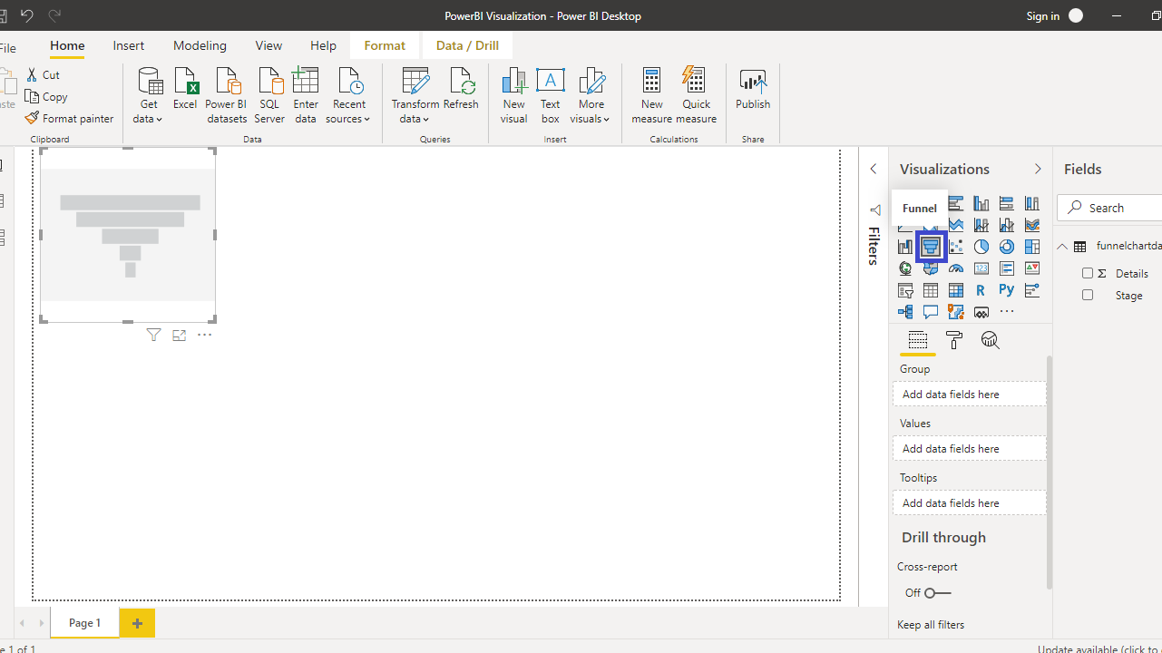Click the Publish button
Viewport: 1162px width, 653px height.
click(x=753, y=89)
